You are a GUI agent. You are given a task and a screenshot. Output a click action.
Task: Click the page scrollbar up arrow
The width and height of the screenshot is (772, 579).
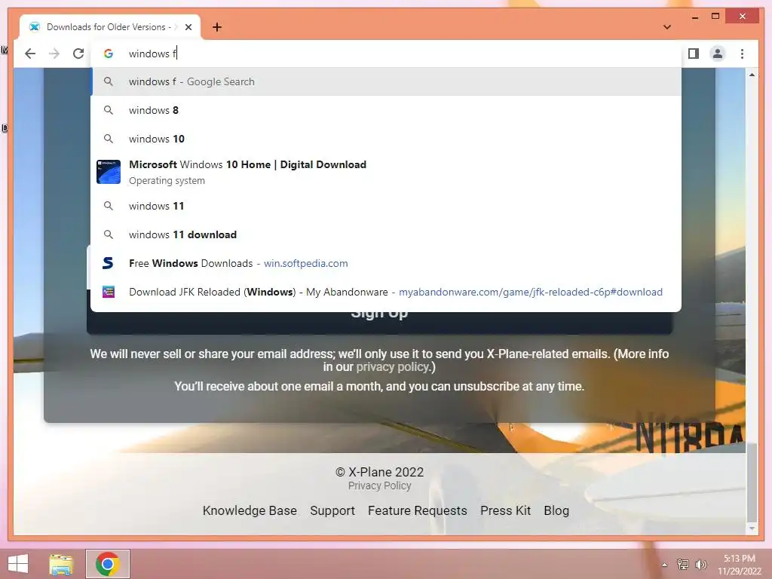coord(752,75)
